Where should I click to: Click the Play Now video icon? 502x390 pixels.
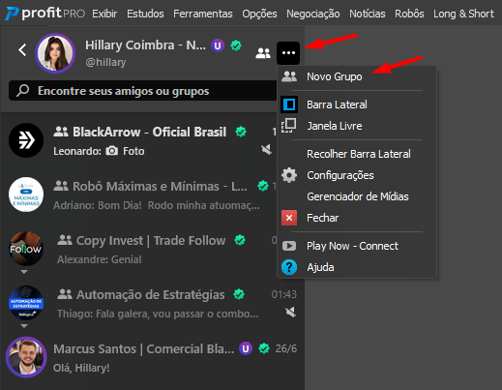(x=289, y=246)
